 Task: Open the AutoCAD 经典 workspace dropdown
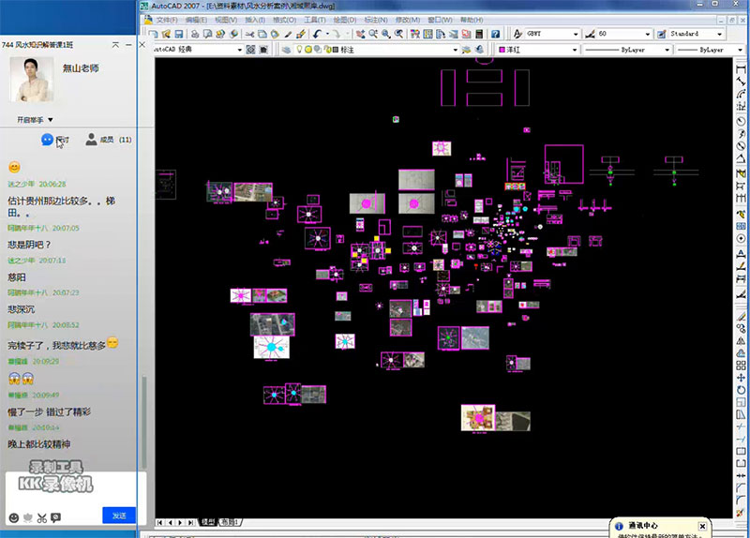click(x=240, y=50)
